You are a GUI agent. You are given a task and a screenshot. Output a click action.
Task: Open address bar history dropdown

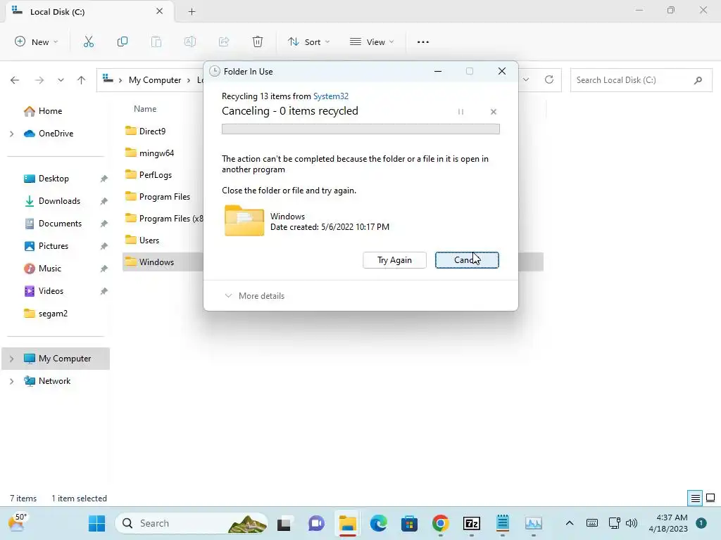coord(526,80)
